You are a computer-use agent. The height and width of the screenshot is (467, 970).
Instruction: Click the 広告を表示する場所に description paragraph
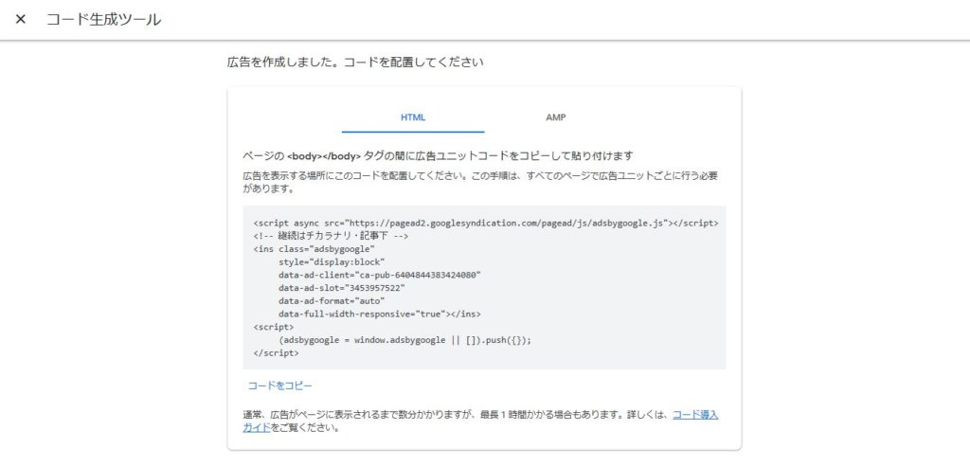pyautogui.click(x=480, y=183)
